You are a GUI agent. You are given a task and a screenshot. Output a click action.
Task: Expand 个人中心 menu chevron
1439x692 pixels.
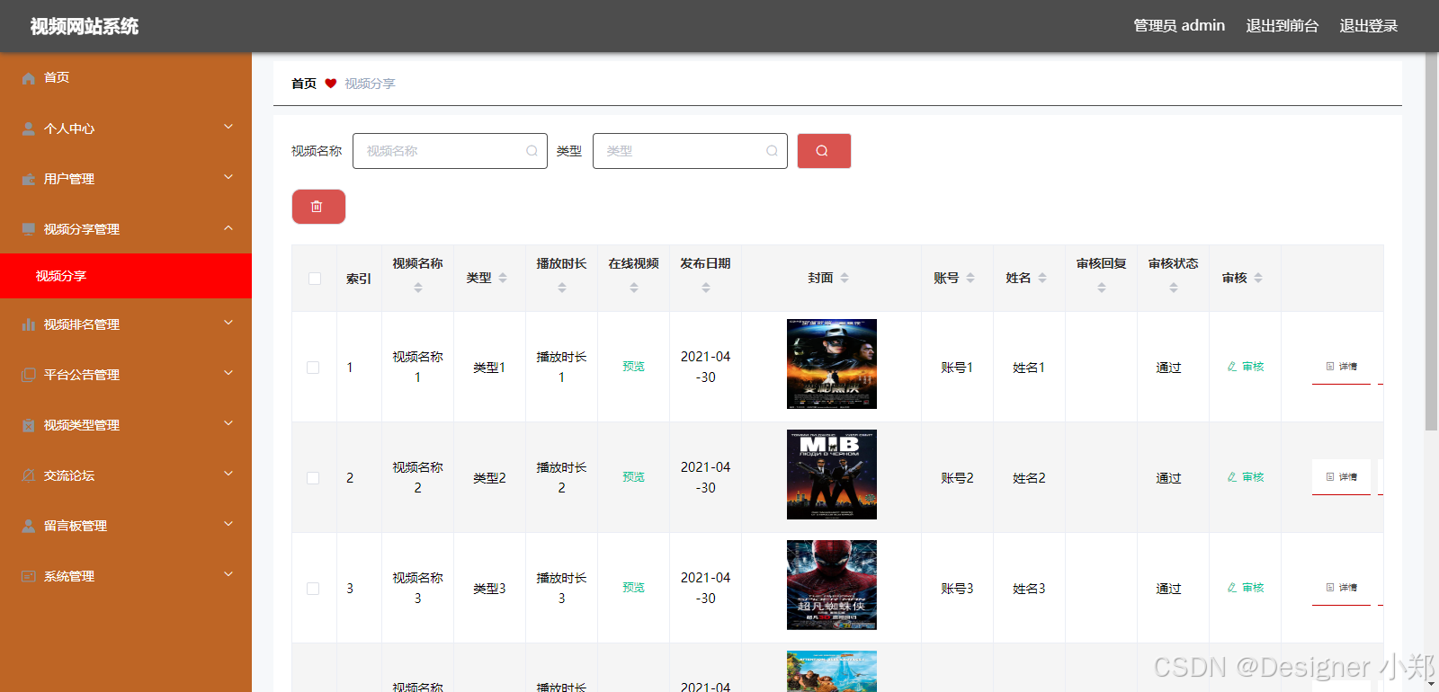pyautogui.click(x=228, y=127)
